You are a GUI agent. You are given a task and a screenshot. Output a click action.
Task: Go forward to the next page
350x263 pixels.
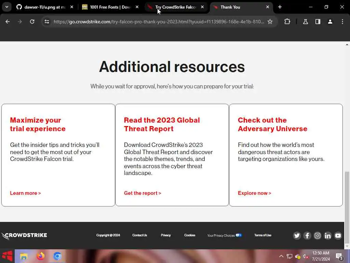20,22
